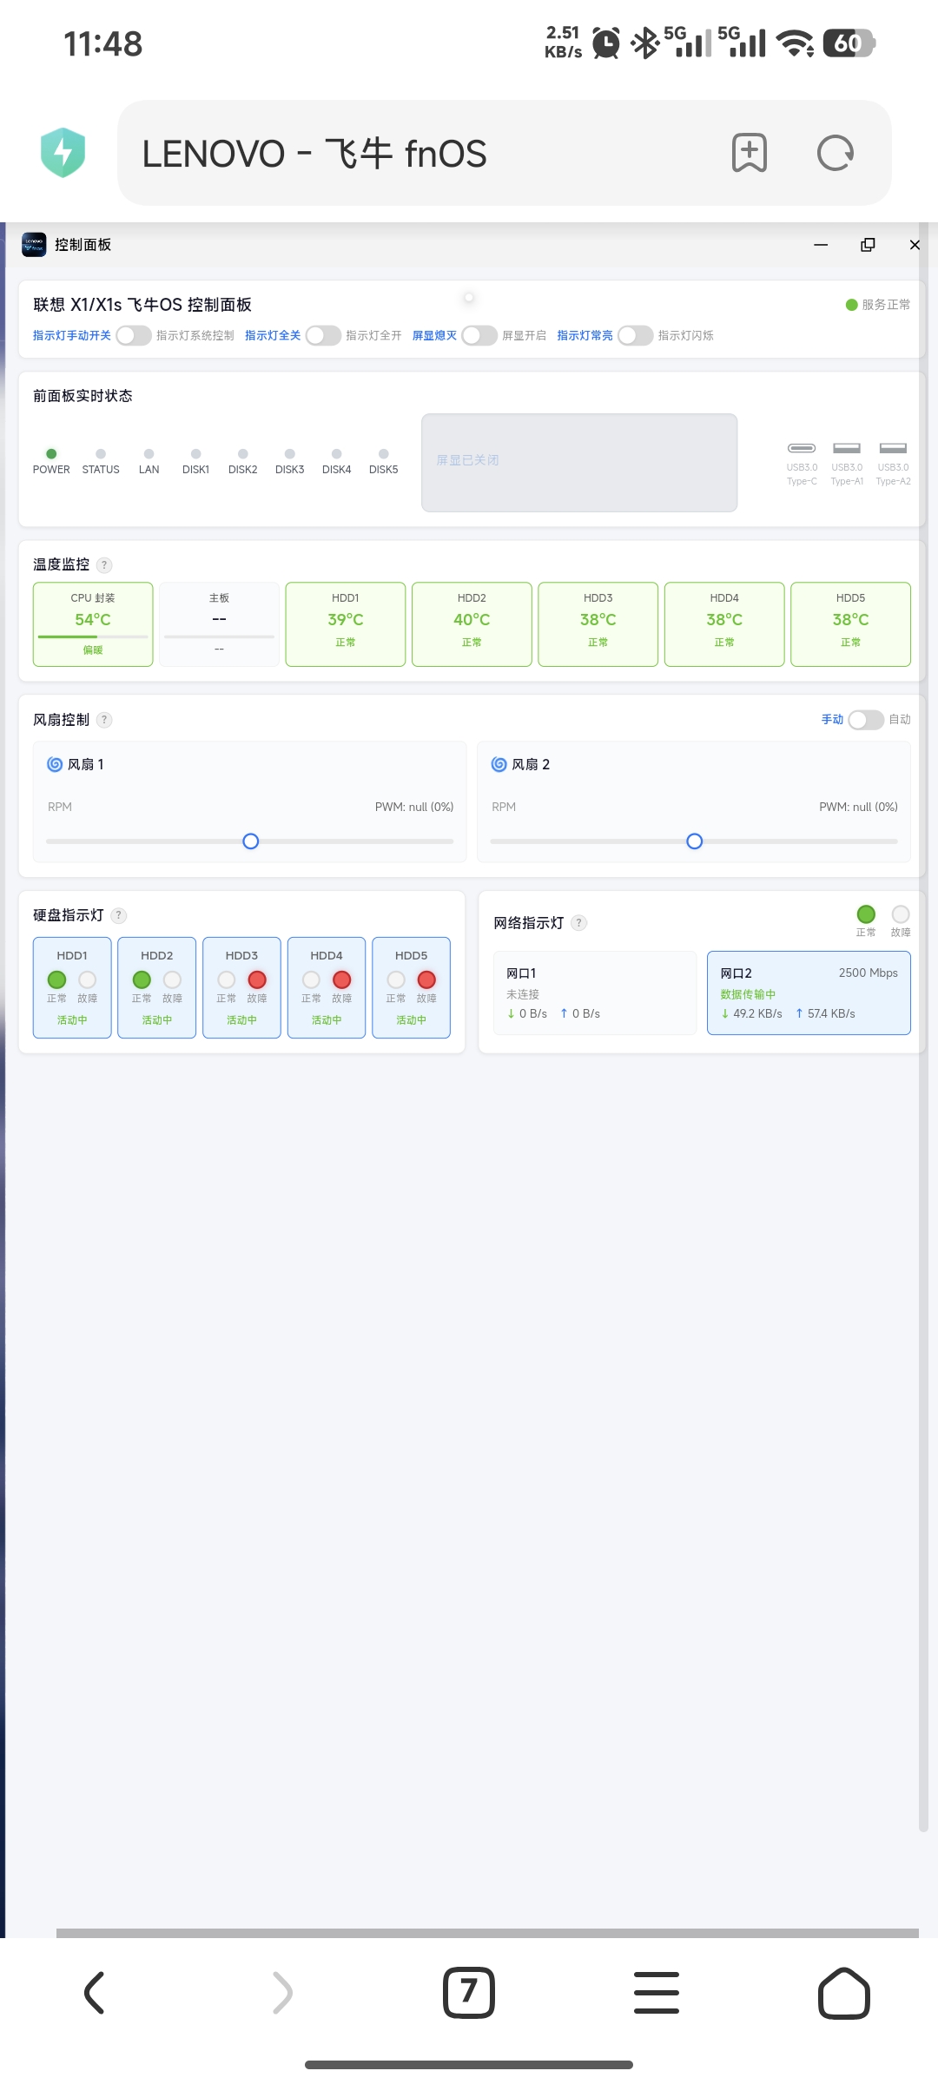The image size is (938, 2084).
Task: Open the 网络指示灯 help question mark
Action: pyautogui.click(x=579, y=923)
